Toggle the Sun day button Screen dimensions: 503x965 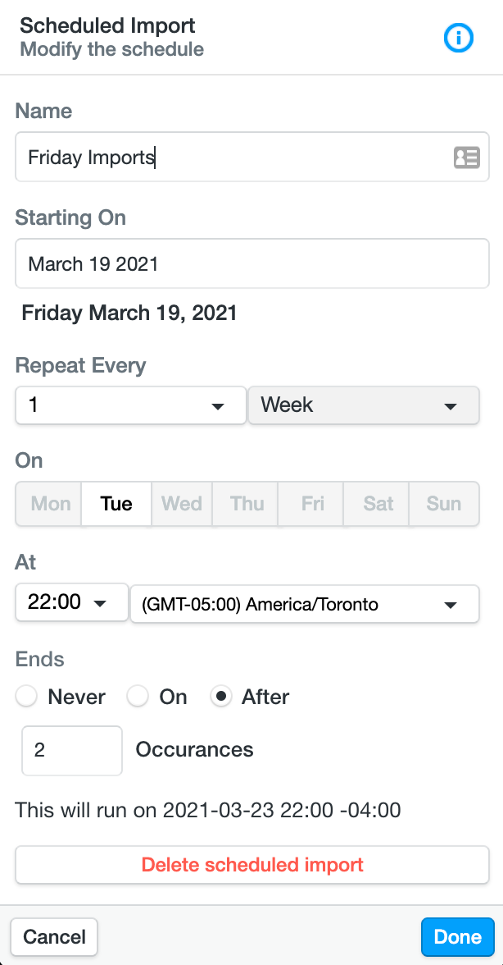click(443, 503)
